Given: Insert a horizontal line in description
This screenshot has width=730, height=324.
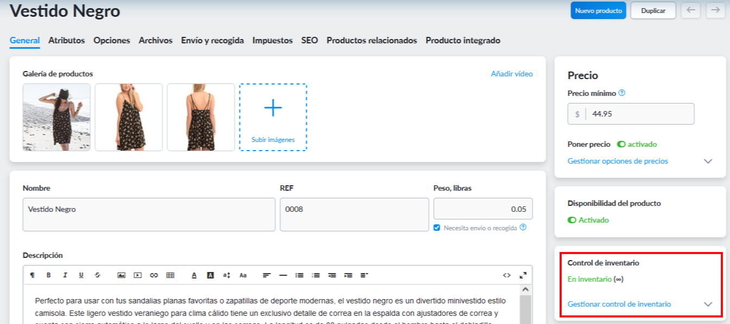Looking at the screenshot, I should pos(283,275).
